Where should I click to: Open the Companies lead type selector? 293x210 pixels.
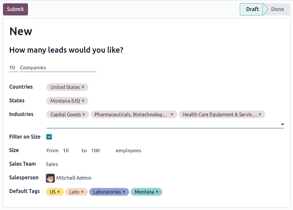pyautogui.click(x=58, y=68)
